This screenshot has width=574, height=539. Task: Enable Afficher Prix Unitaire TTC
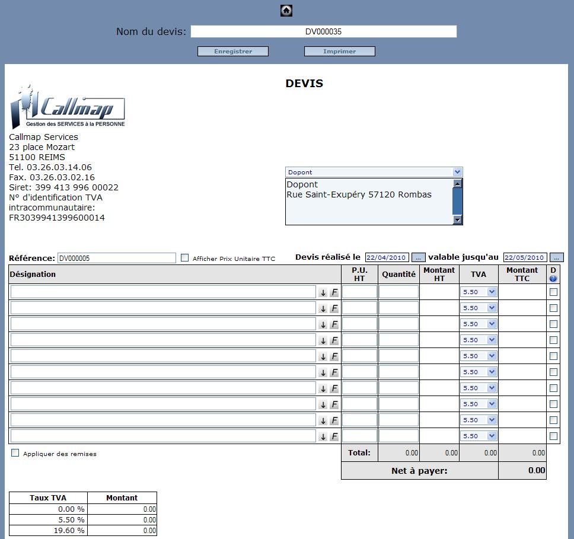click(184, 257)
